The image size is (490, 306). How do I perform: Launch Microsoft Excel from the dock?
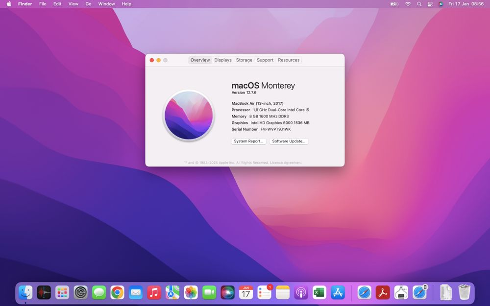click(x=319, y=293)
